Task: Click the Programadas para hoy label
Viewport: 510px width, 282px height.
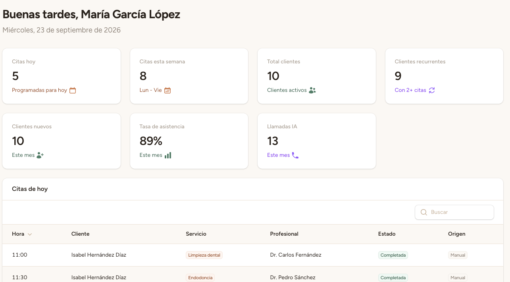Action: click(39, 90)
